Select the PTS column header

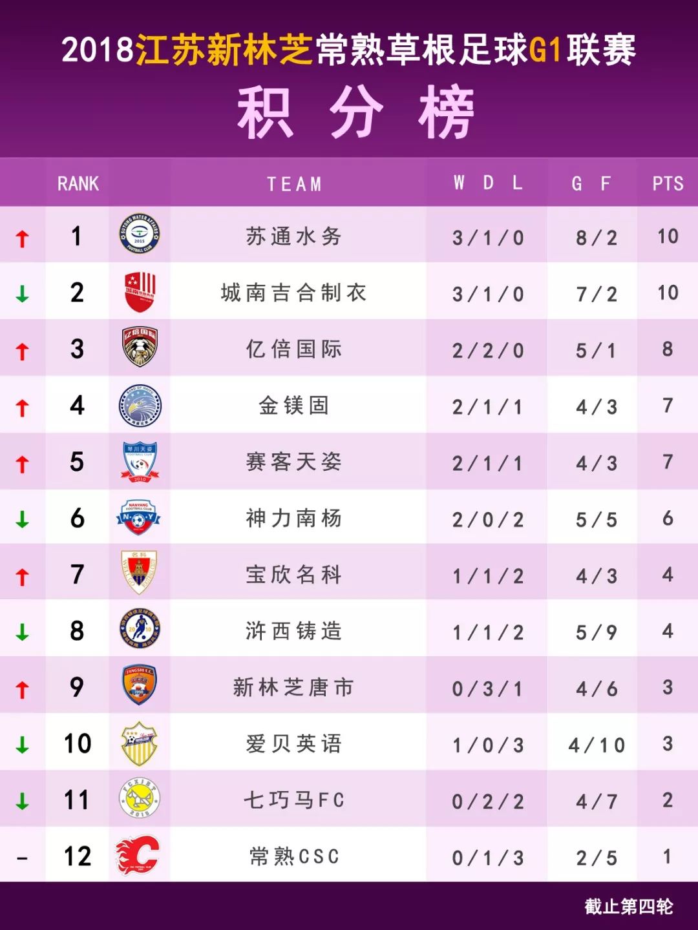[x=668, y=184]
